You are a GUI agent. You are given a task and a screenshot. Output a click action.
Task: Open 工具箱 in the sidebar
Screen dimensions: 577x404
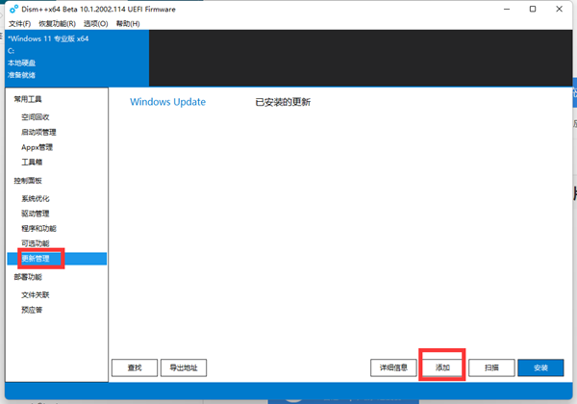point(32,162)
